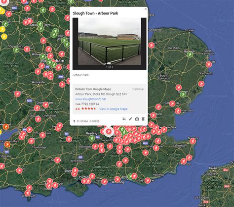234x207 pixels.
Task: Click the orange marker near Weston-super-Mare
Action: pyautogui.click(x=7, y=145)
